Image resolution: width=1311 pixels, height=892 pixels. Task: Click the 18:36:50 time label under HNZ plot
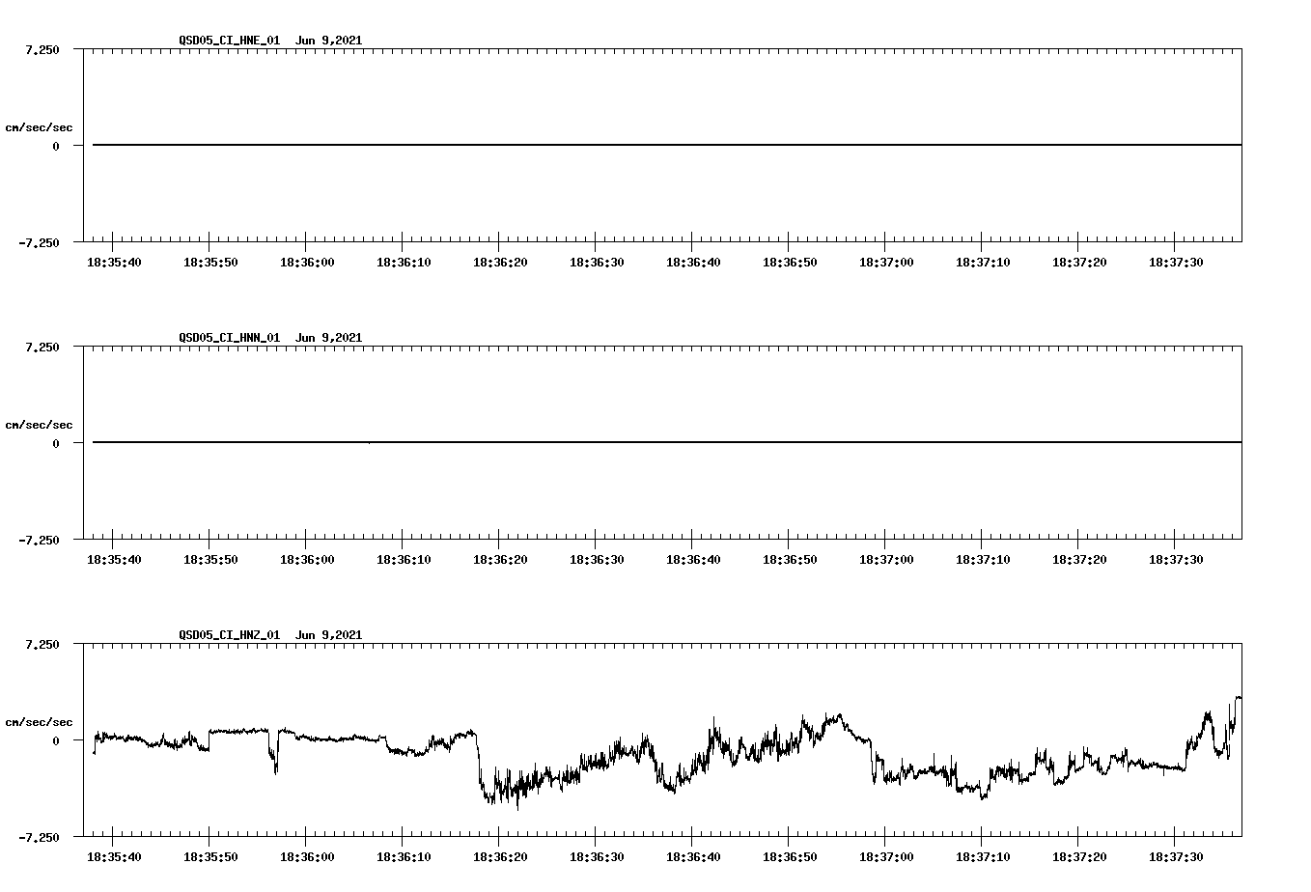pyautogui.click(x=790, y=857)
